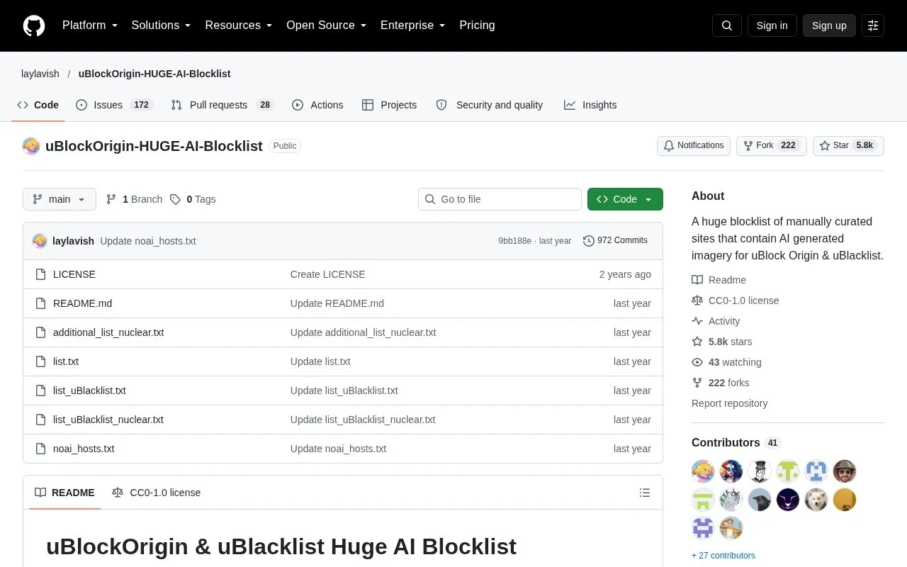The width and height of the screenshot is (907, 567).
Task: Go to Pricing page
Action: pos(477,26)
